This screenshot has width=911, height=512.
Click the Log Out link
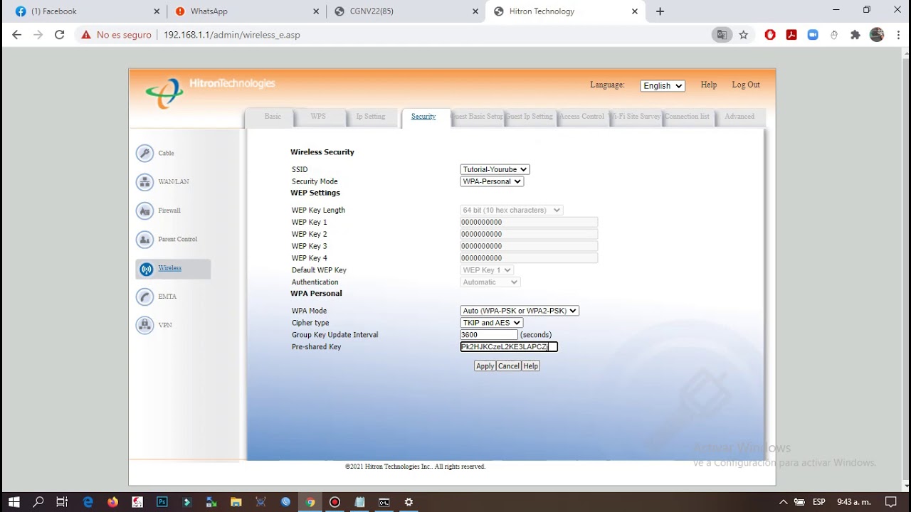pos(746,85)
